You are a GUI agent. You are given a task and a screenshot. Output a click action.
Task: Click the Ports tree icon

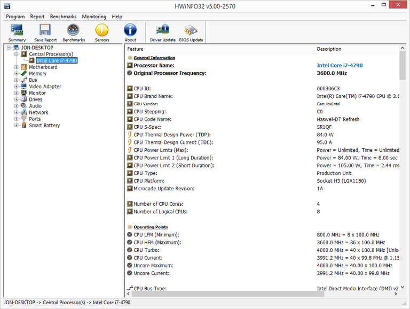[24, 119]
